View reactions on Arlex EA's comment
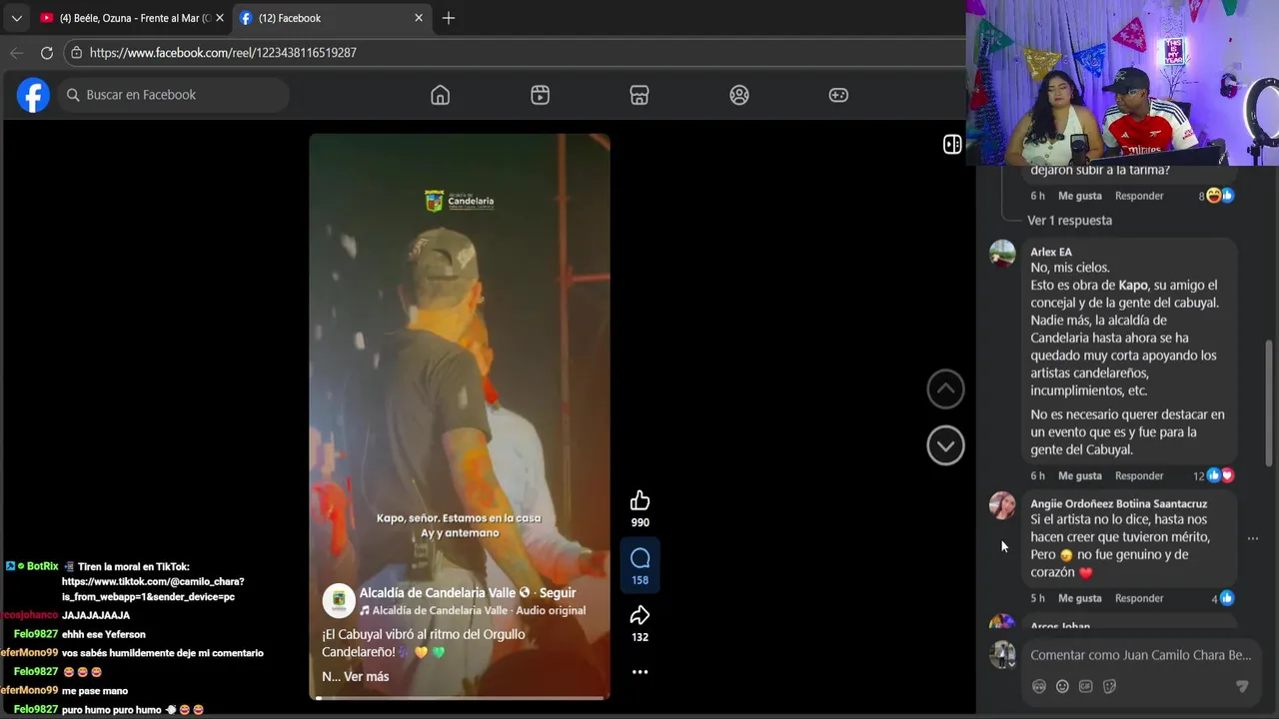 (x=1214, y=476)
